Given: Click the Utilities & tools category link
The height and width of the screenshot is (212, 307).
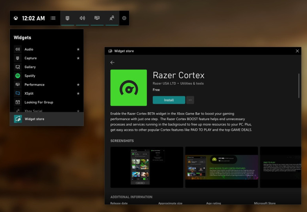Looking at the screenshot, I should pyautogui.click(x=192, y=83).
